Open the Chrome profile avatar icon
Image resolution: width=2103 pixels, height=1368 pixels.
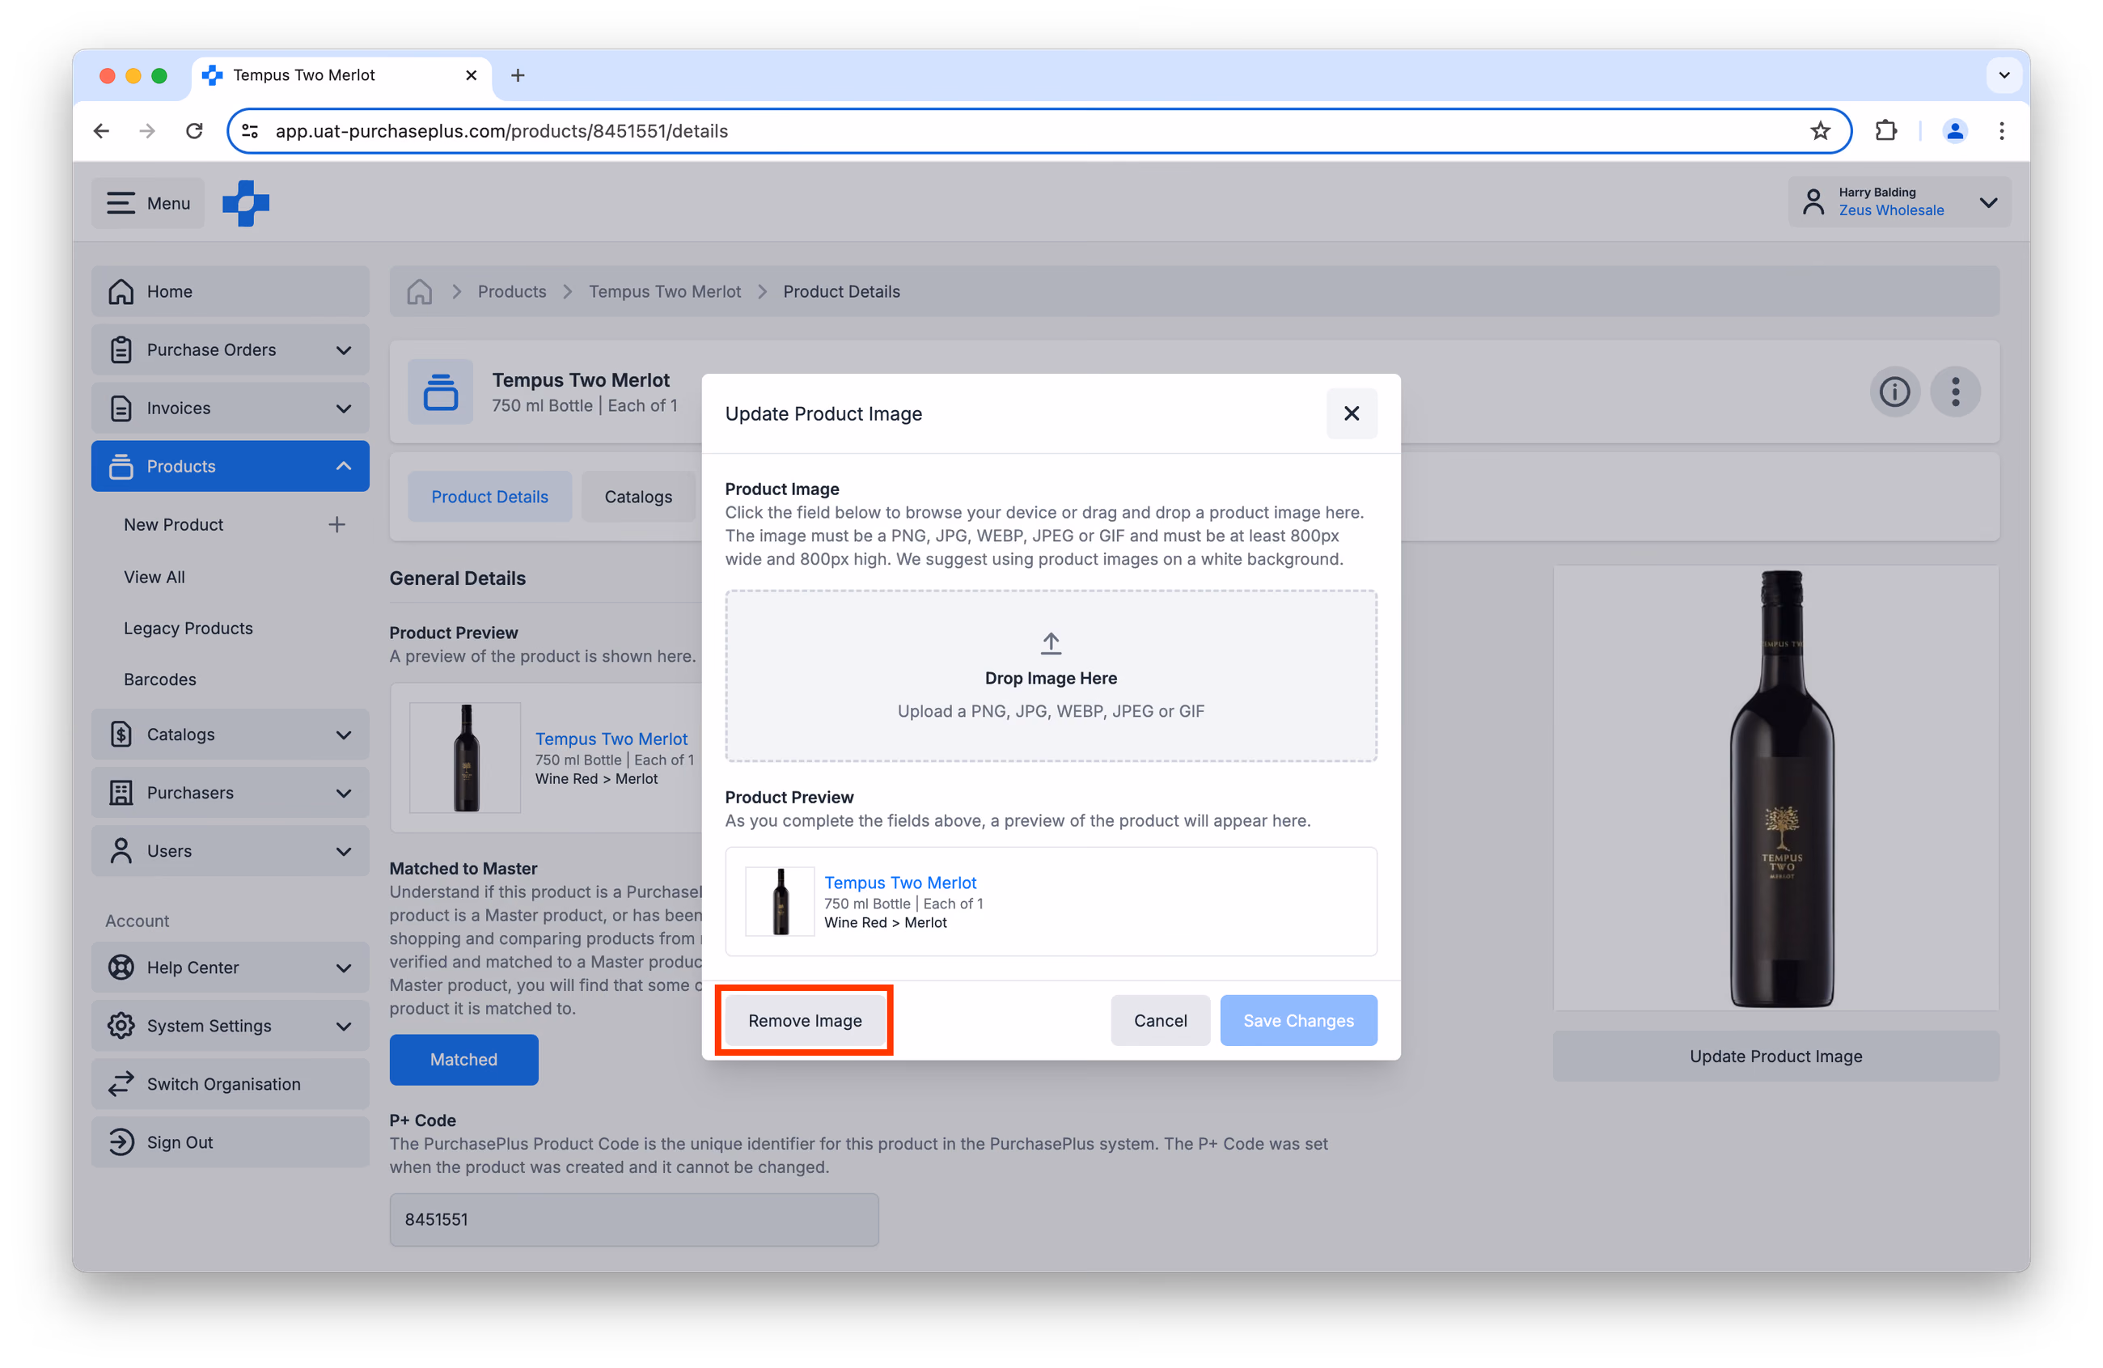click(1954, 131)
